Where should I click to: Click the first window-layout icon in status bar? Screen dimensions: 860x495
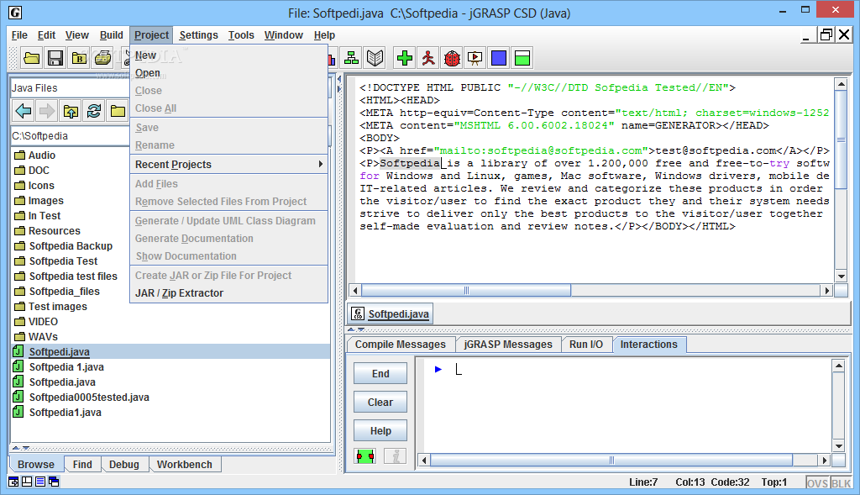coord(13,482)
